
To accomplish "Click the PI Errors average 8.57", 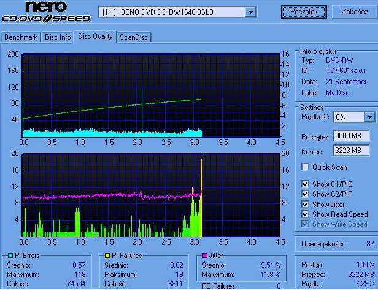I will 79,265.
